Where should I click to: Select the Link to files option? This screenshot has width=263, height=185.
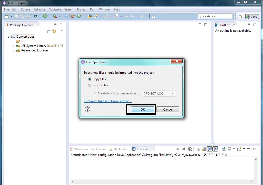coord(90,85)
